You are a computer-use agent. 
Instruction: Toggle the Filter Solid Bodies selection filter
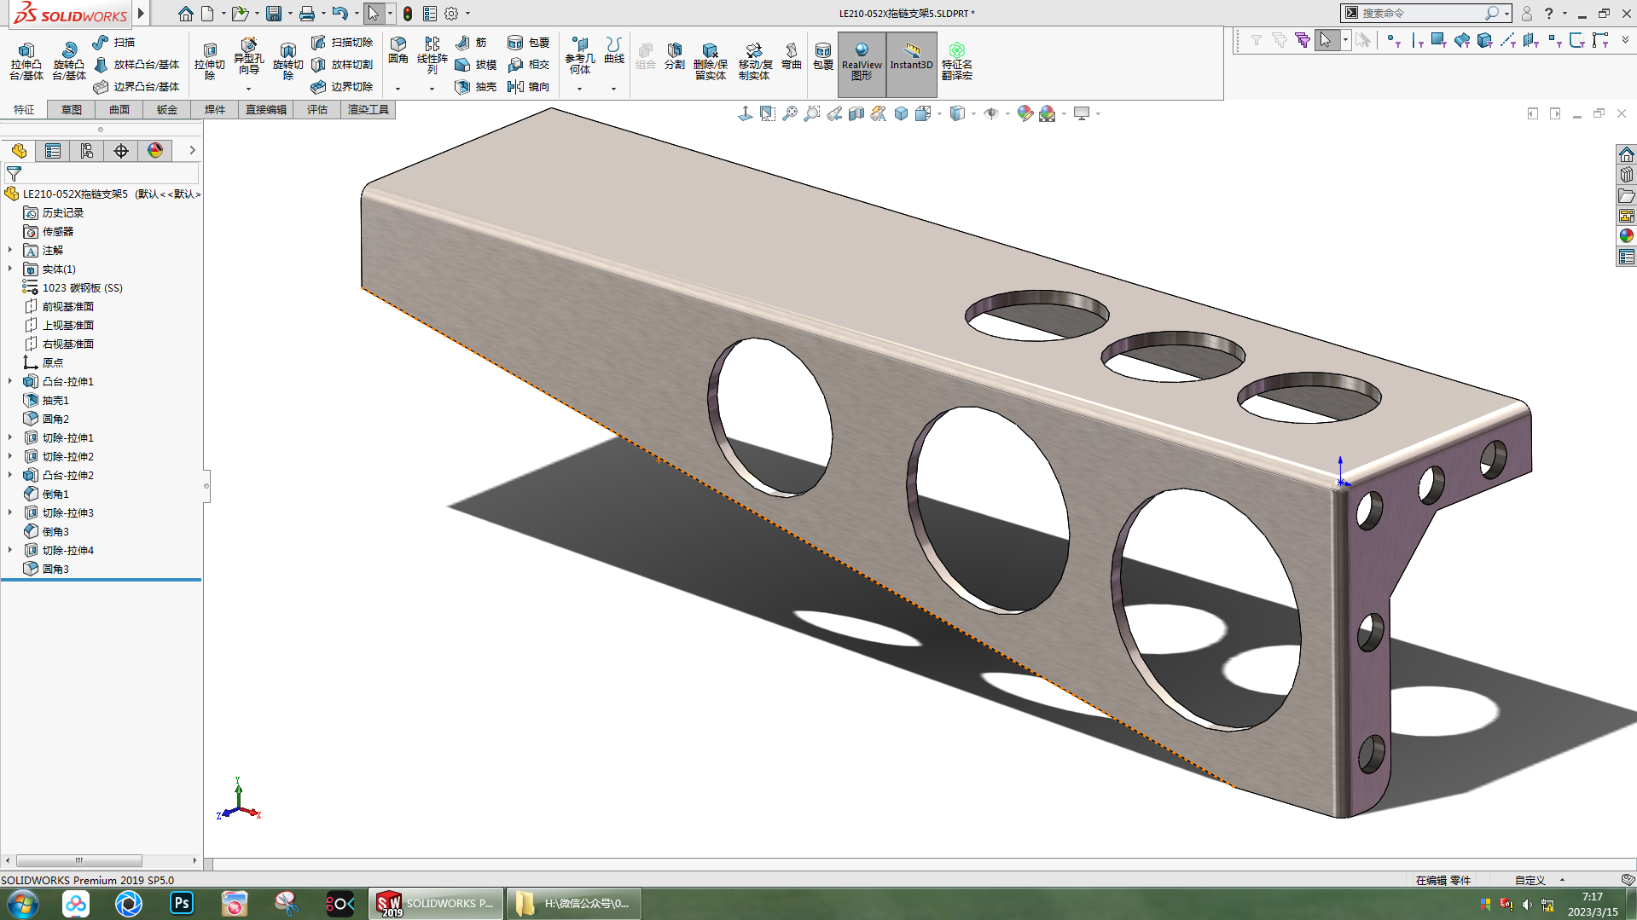[x=1485, y=40]
